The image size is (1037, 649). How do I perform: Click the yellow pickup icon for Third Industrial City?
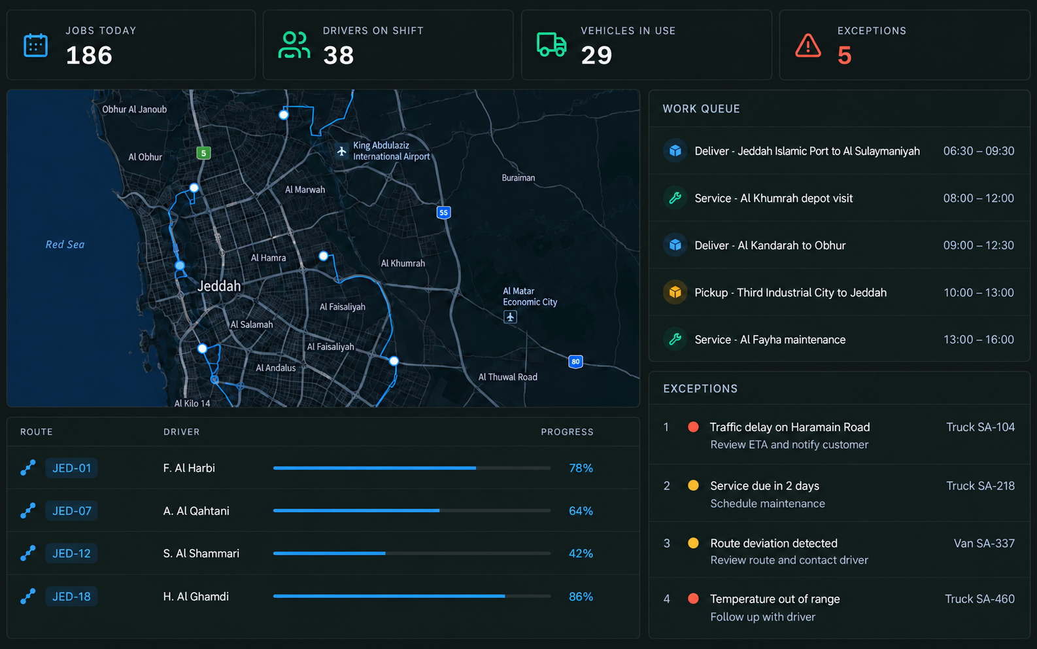pyautogui.click(x=675, y=292)
